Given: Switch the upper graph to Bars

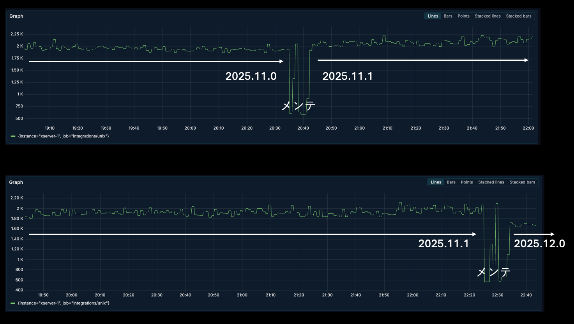Looking at the screenshot, I should [x=448, y=16].
